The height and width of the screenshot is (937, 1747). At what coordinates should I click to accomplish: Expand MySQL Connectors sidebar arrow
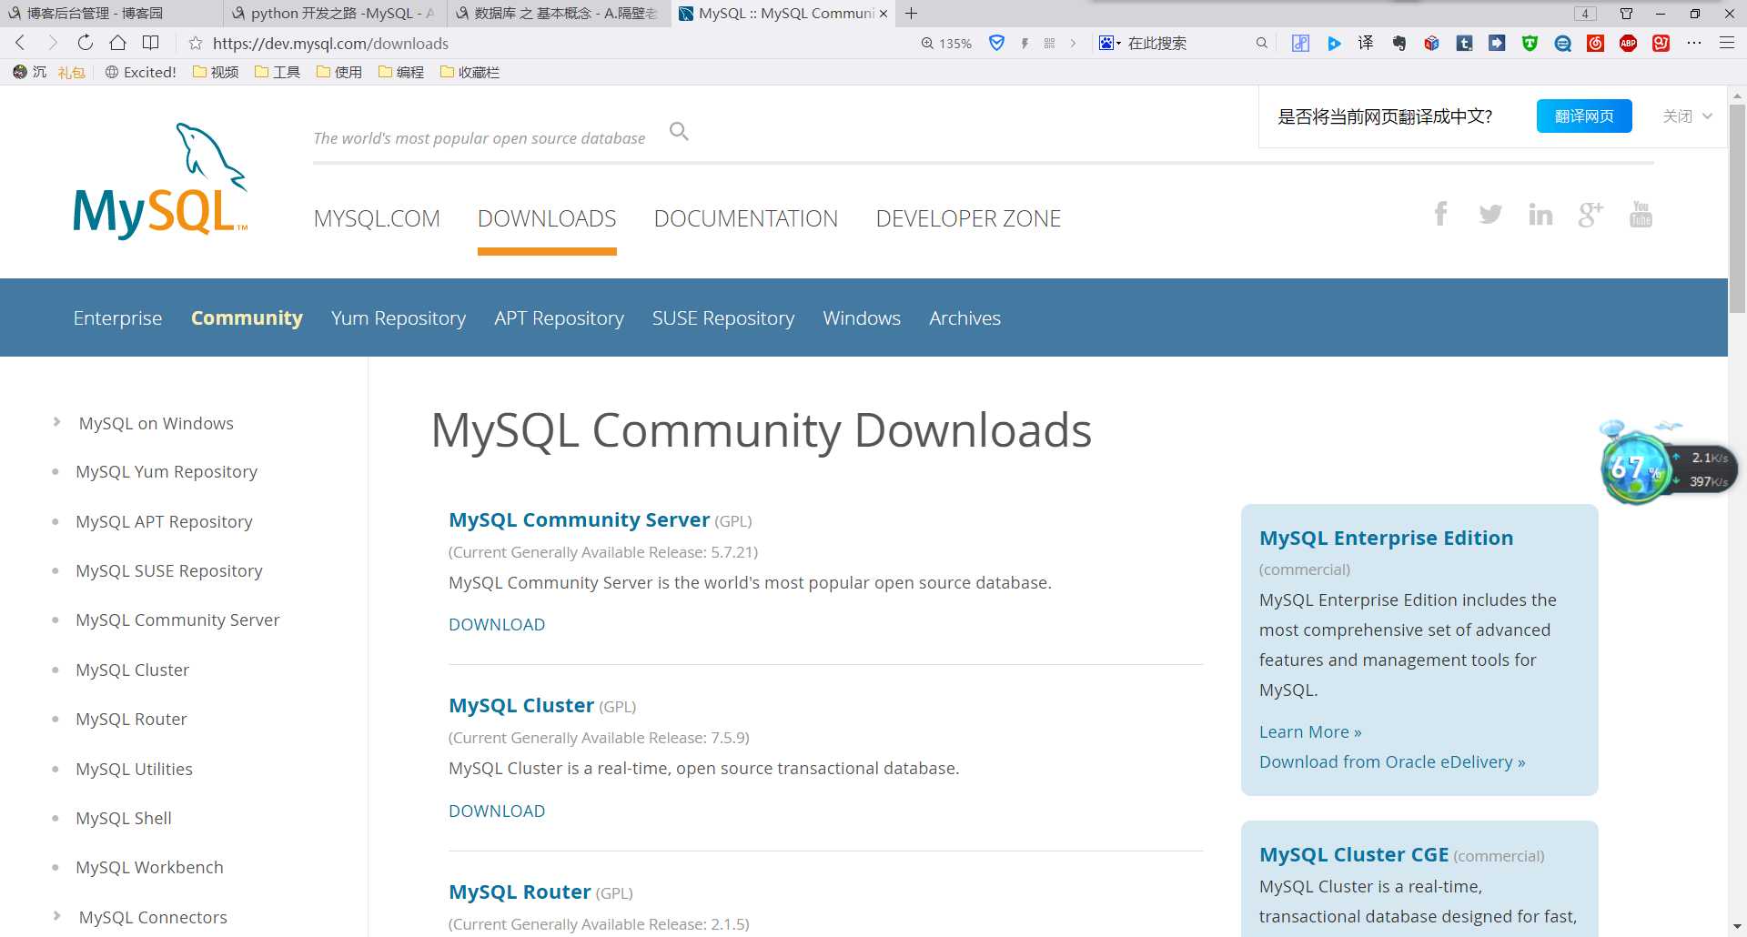point(56,916)
